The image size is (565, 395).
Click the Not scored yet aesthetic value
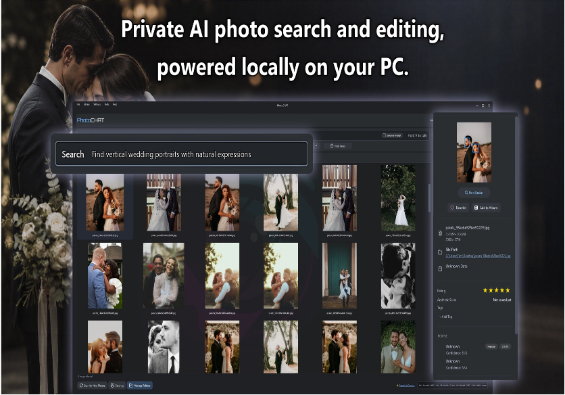[x=501, y=300]
